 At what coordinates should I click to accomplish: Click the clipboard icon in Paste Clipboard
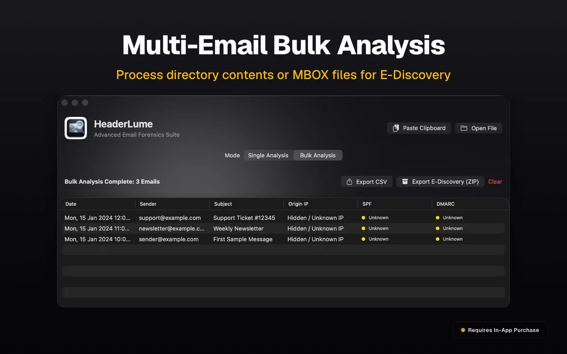pyautogui.click(x=396, y=128)
